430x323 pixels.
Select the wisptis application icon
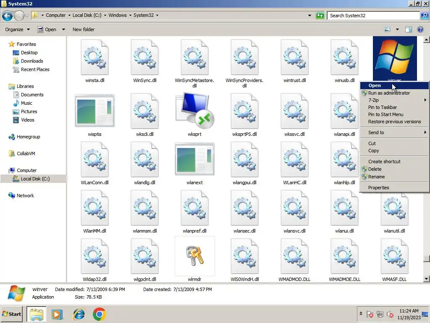pyautogui.click(x=94, y=111)
